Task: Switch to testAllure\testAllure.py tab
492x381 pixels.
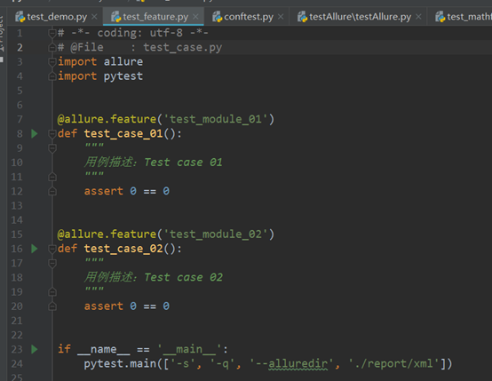Action: (x=360, y=17)
